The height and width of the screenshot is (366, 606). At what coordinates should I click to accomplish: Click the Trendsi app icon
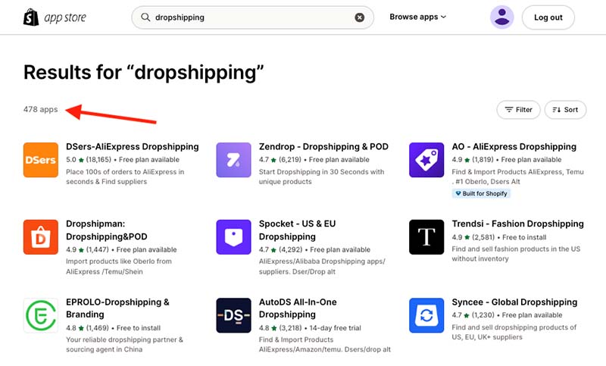click(x=426, y=237)
